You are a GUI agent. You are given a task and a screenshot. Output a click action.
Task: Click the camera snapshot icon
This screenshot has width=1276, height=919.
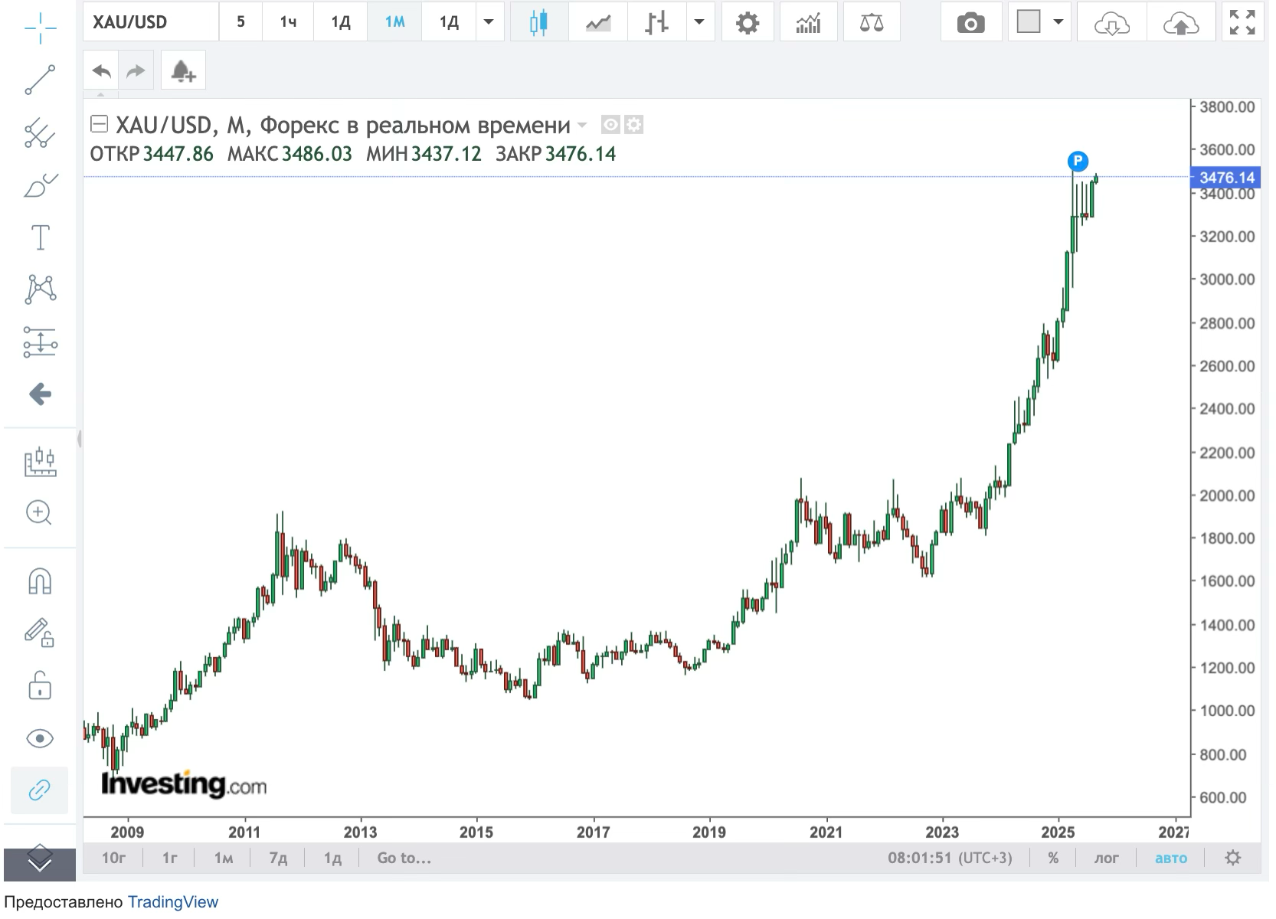coord(970,23)
